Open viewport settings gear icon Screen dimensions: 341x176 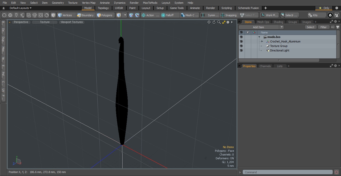click(x=228, y=22)
